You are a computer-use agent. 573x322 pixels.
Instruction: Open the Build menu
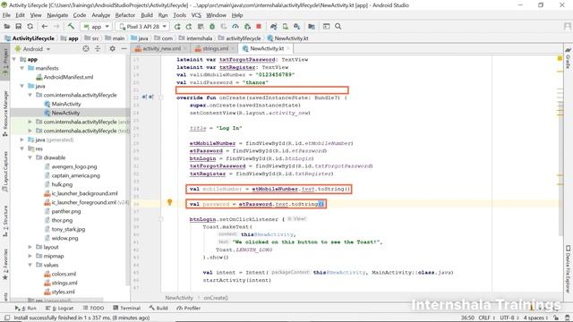click(147, 15)
